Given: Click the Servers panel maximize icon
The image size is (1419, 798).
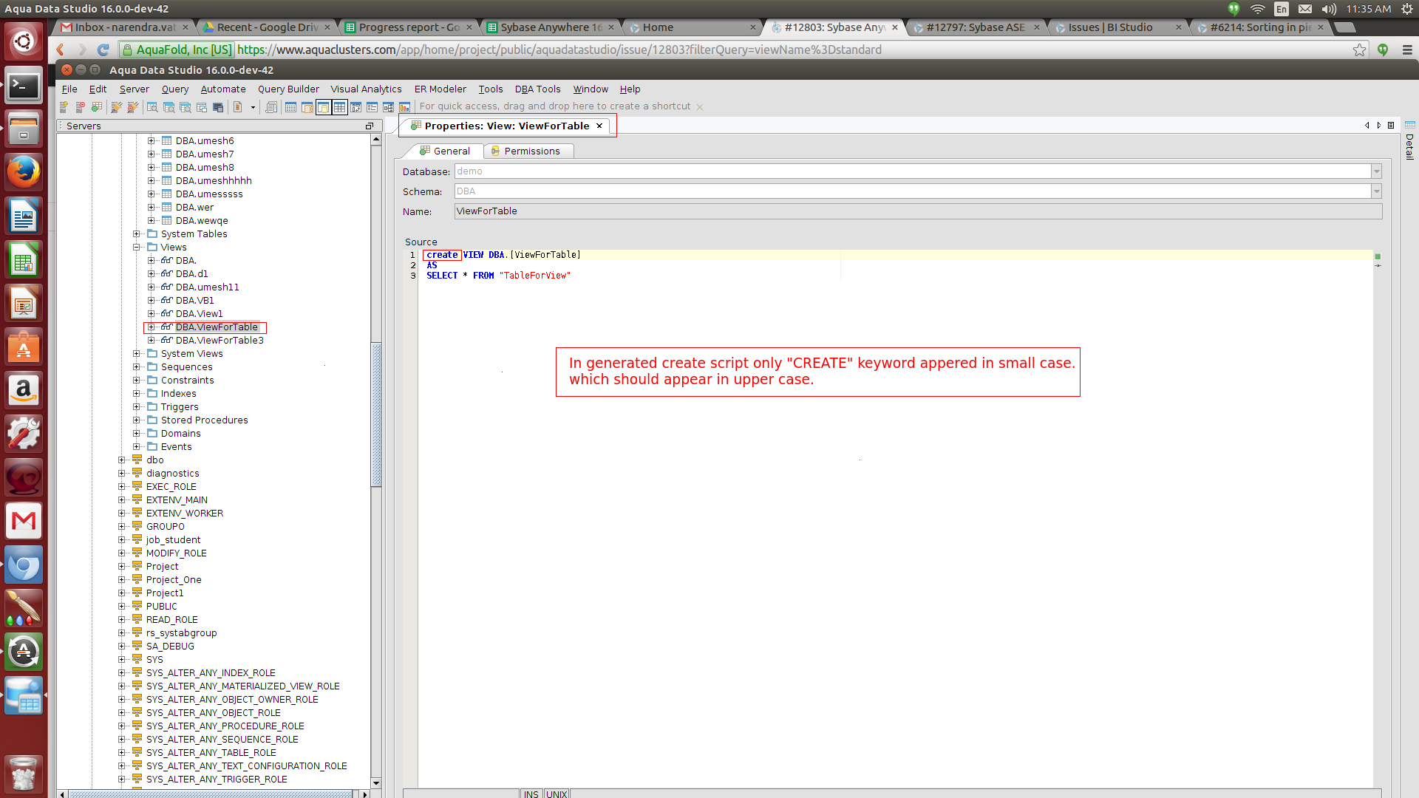Looking at the screenshot, I should (369, 126).
